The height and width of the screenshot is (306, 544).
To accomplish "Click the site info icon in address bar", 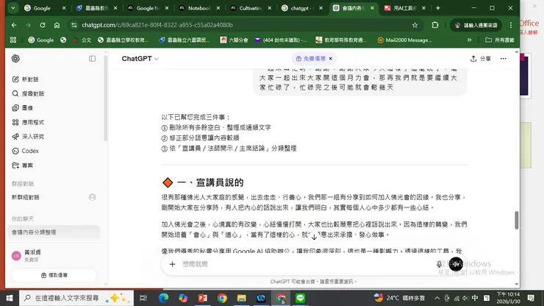I will (74, 25).
